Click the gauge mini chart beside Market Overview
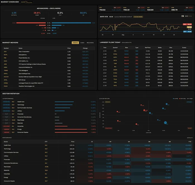This screenshot has width=195, height=185. pyautogui.click(x=27, y=2)
